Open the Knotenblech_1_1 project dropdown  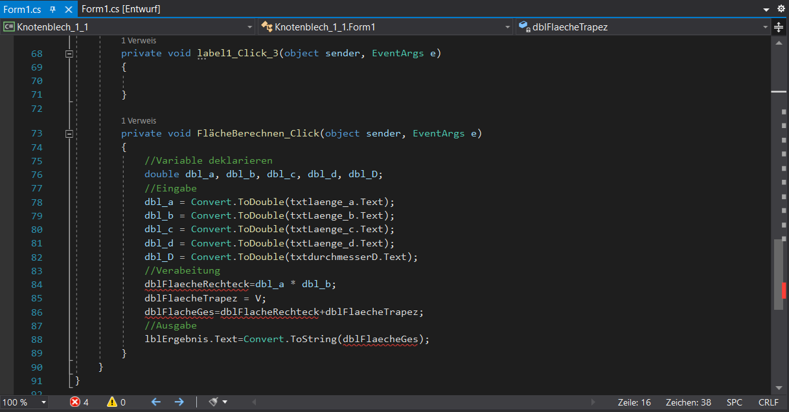[x=250, y=27]
